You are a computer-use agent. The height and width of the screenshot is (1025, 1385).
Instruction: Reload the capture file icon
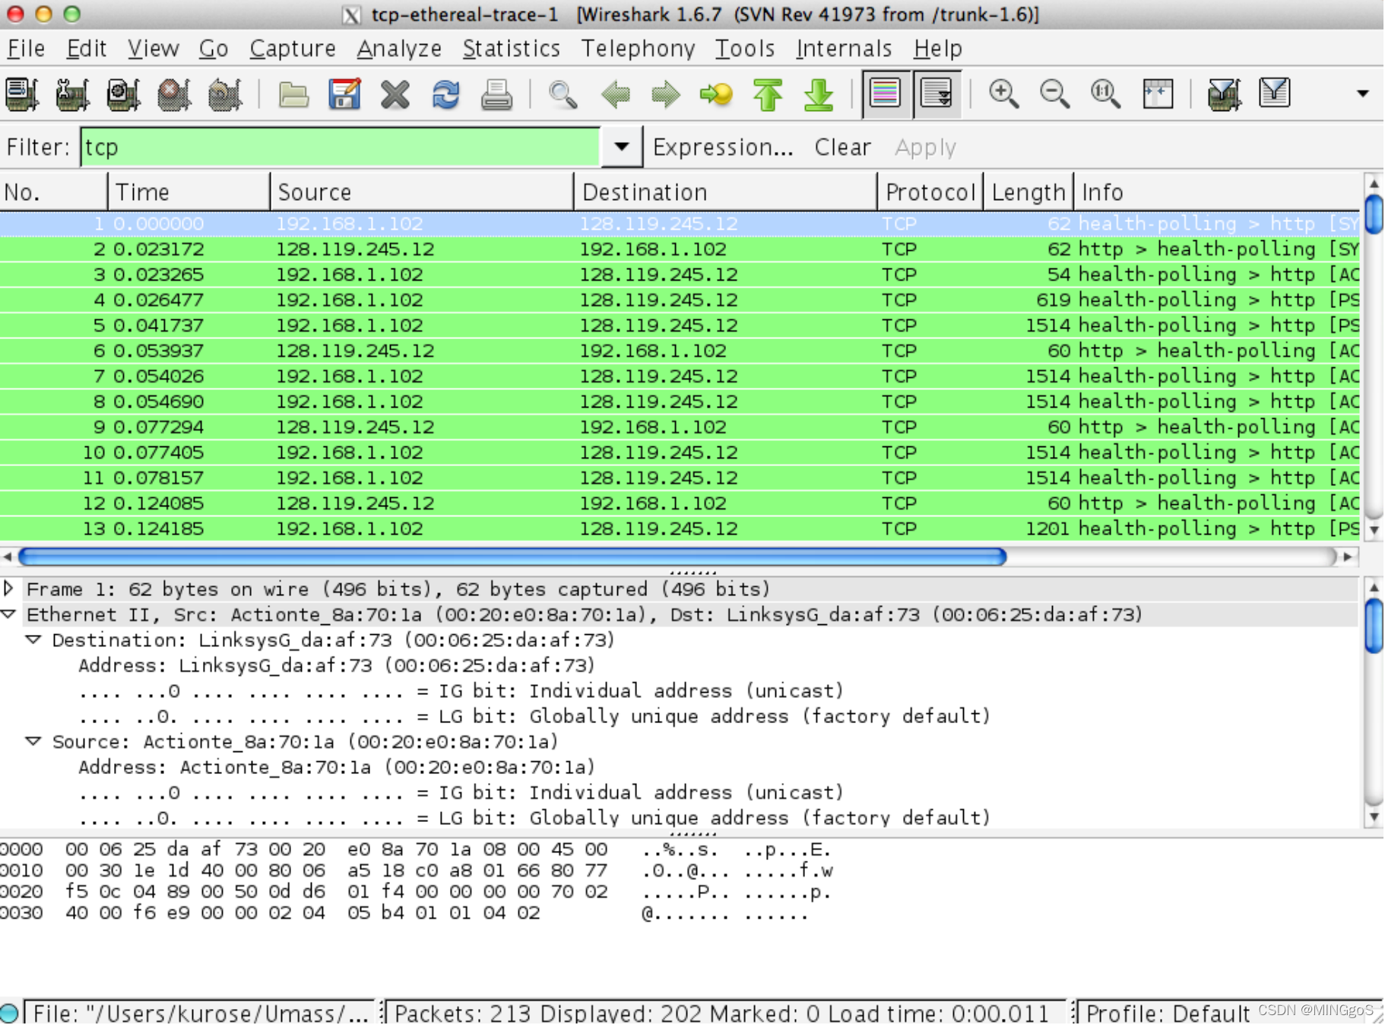pos(446,94)
